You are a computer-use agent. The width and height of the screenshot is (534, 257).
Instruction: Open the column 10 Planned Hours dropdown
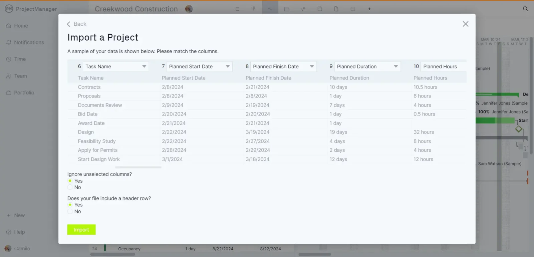point(444,67)
